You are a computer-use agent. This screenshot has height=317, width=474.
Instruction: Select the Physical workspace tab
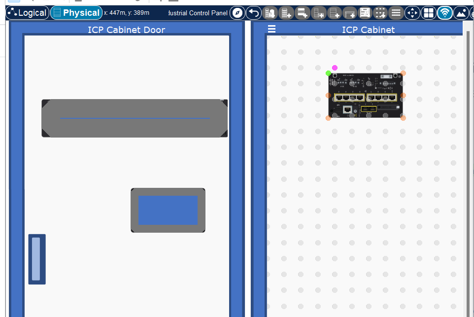click(76, 13)
